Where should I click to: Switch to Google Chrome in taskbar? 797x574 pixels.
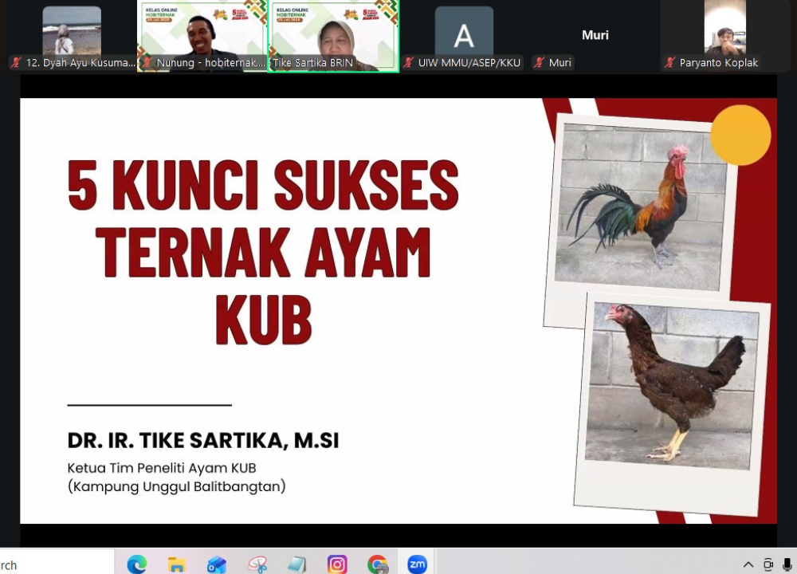pyautogui.click(x=377, y=564)
